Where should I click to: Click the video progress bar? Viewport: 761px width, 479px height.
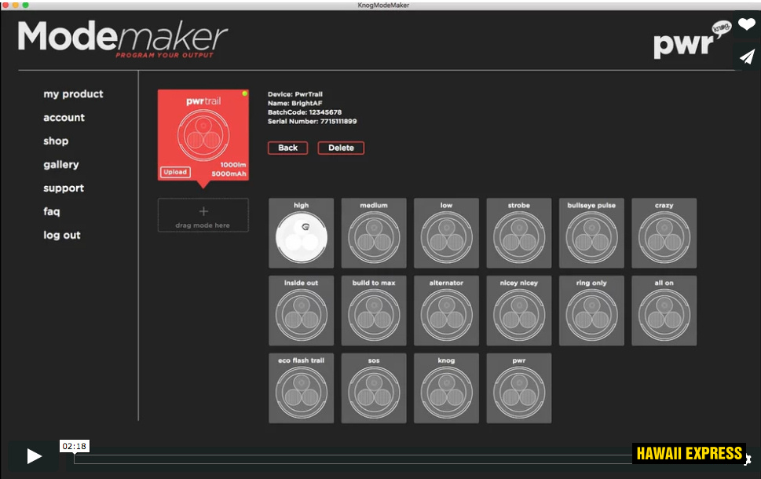tap(353, 459)
